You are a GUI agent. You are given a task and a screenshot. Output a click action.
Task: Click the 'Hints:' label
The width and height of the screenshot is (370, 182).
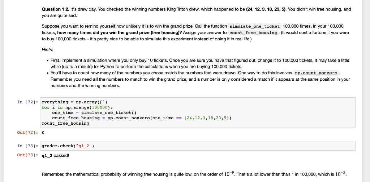click(x=47, y=50)
